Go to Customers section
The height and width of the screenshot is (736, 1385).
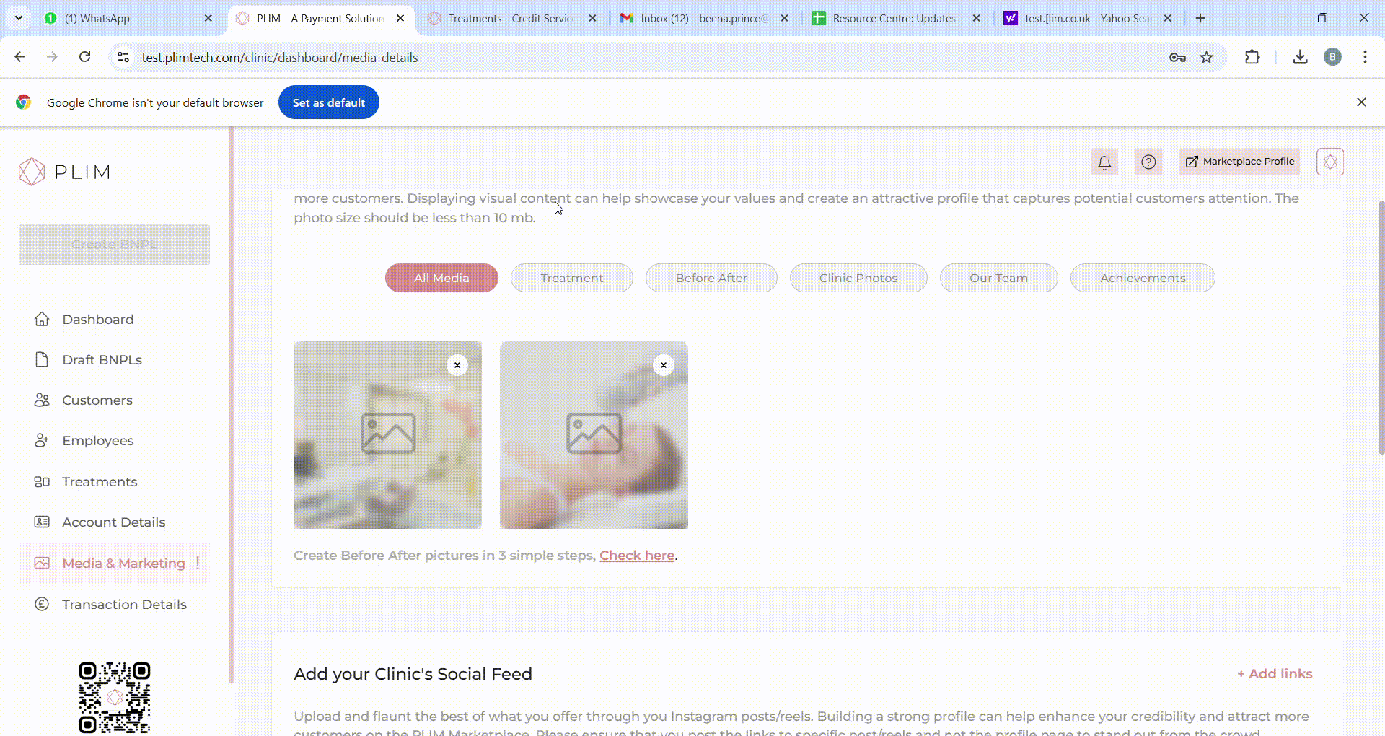point(97,400)
